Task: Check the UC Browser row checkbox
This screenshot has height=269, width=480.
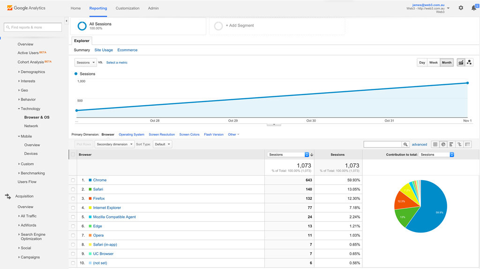Action: [73, 254]
